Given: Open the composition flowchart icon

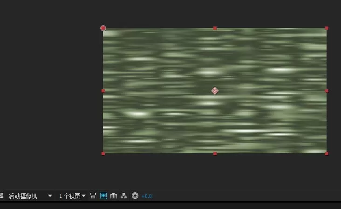Looking at the screenshot, I should point(124,196).
